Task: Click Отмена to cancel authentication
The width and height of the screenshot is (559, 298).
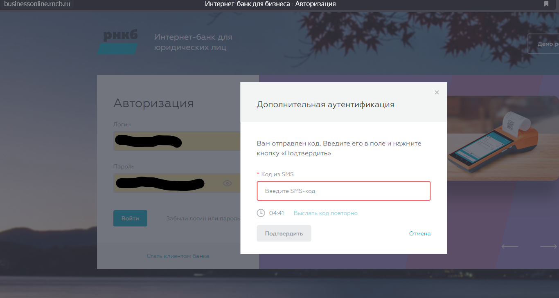Action: click(x=419, y=233)
